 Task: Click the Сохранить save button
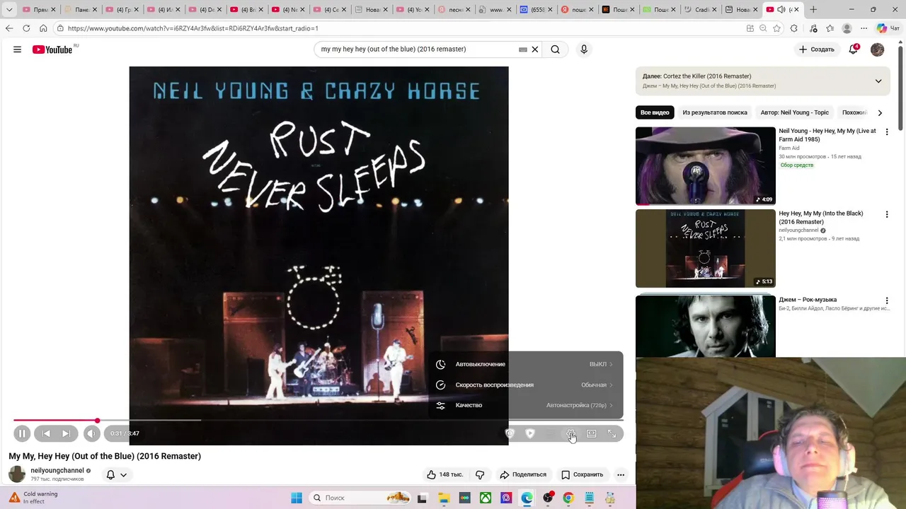click(x=582, y=474)
